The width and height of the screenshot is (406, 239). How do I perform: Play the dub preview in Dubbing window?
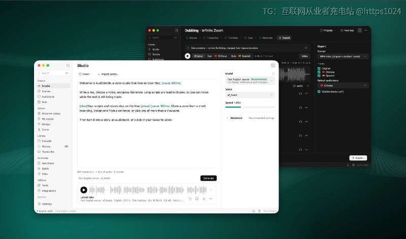(187, 56)
